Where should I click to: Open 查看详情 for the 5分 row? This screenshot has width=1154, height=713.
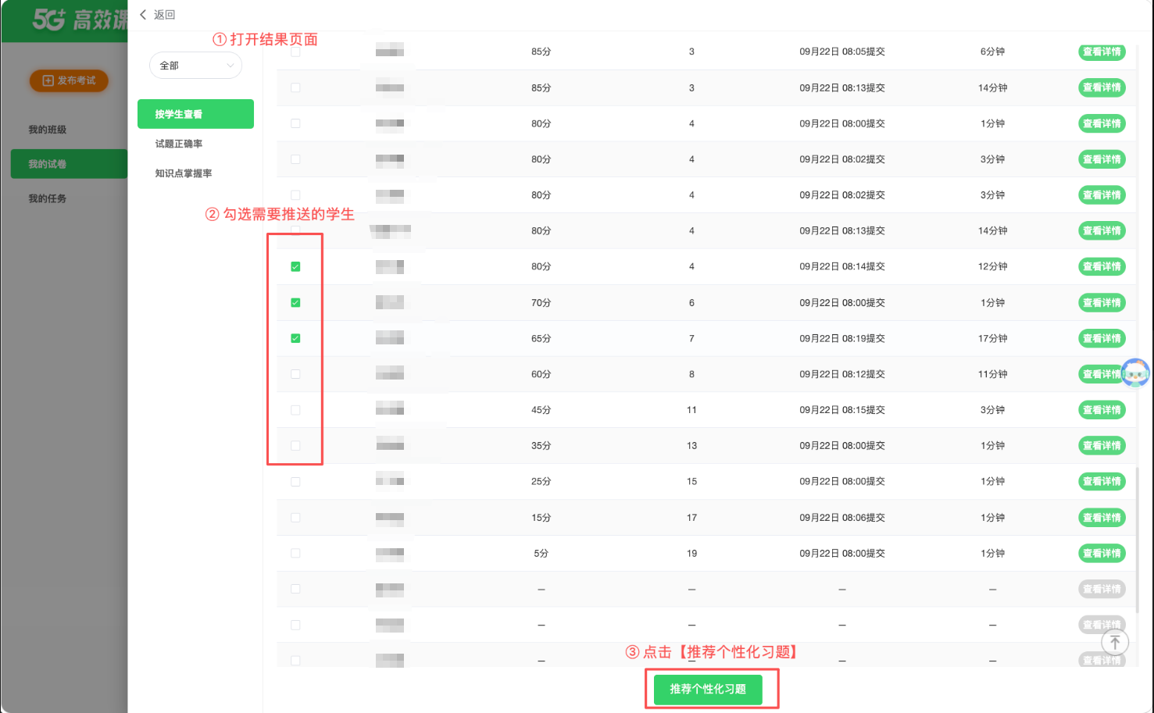pos(1102,554)
